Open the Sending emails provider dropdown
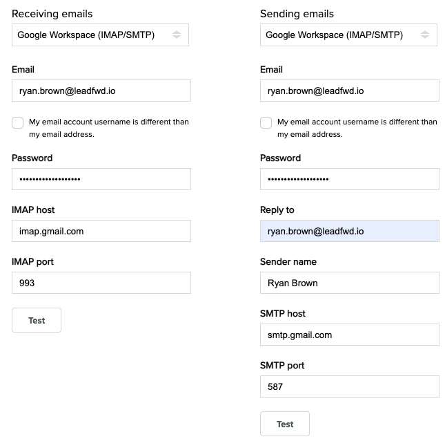The width and height of the screenshot is (445, 439). click(x=348, y=35)
